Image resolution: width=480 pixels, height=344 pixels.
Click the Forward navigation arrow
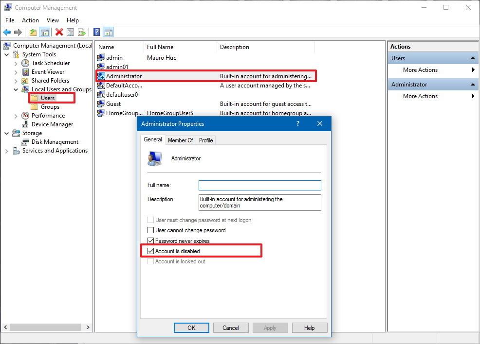tap(18, 32)
